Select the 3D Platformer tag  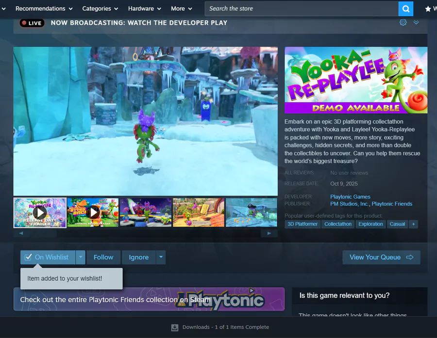click(303, 224)
